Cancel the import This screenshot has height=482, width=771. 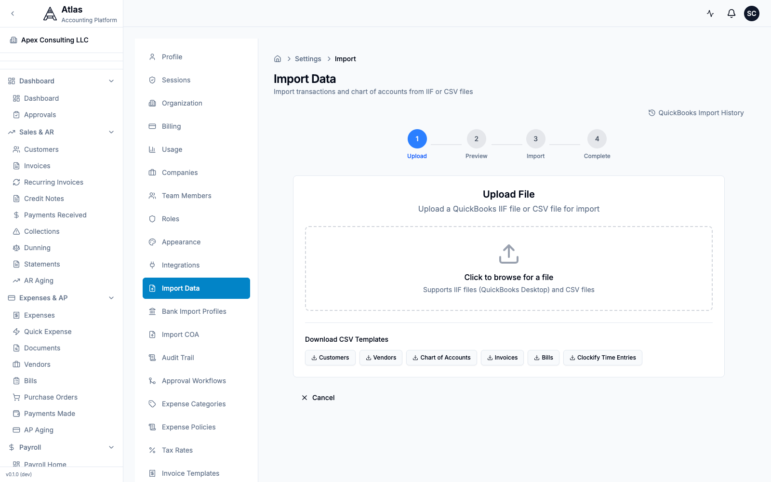click(x=318, y=398)
